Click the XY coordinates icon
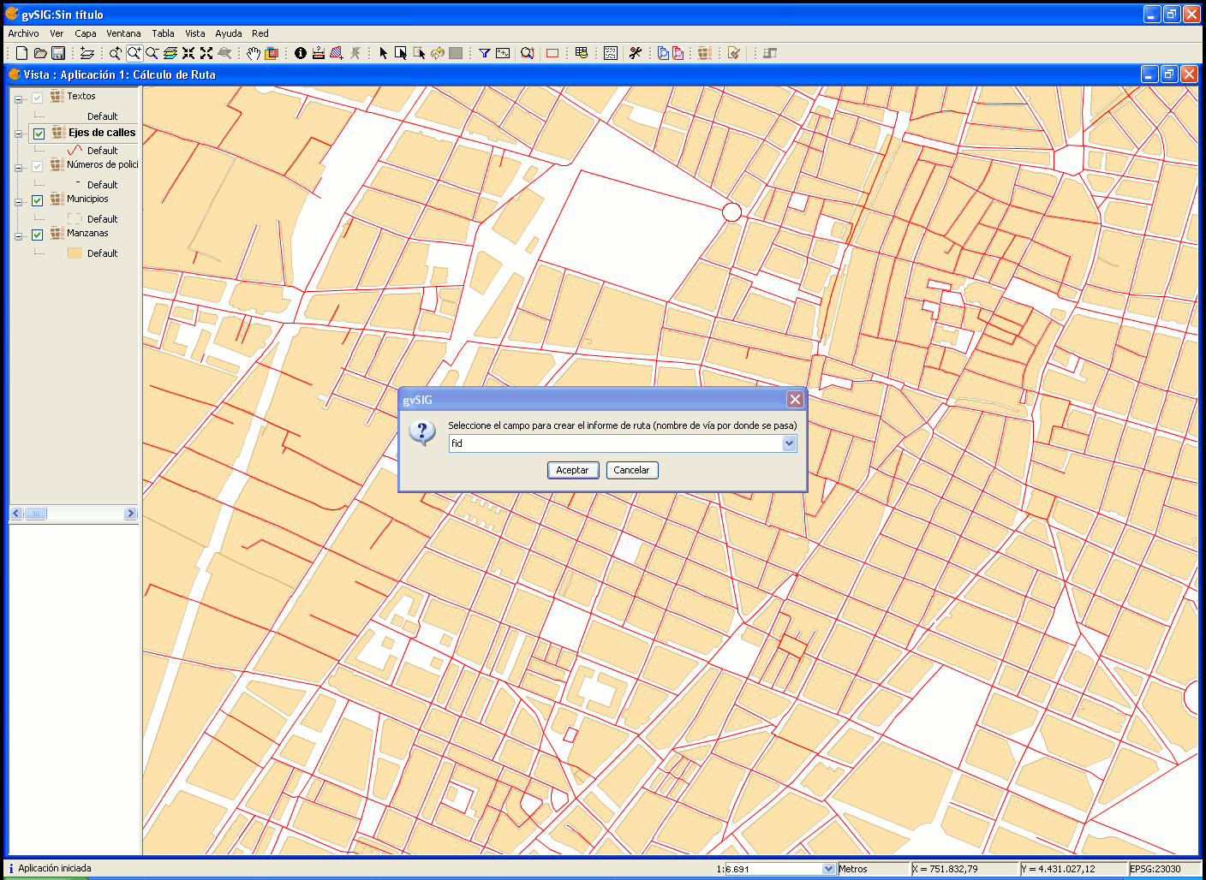The image size is (1206, 880). (x=503, y=53)
